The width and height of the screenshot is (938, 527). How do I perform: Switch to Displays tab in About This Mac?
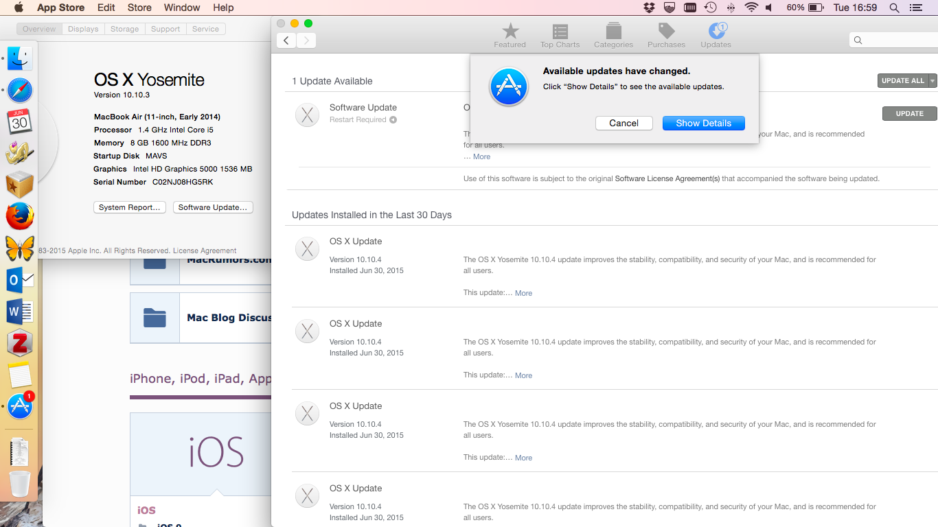[83, 29]
